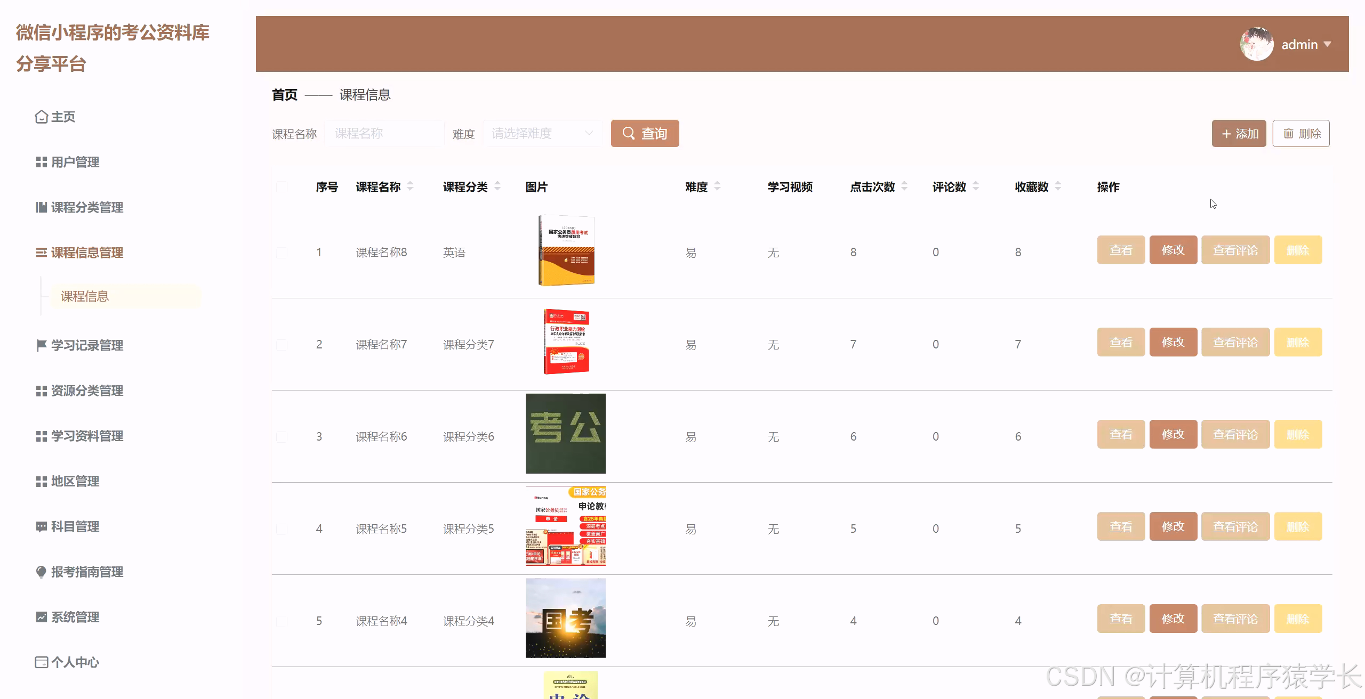1365x699 pixels.
Task: Select the 主页 home icon in sidebar
Action: [x=41, y=117]
